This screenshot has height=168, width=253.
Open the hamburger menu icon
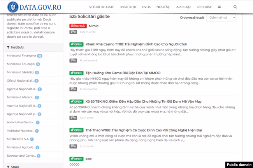tap(219, 7)
